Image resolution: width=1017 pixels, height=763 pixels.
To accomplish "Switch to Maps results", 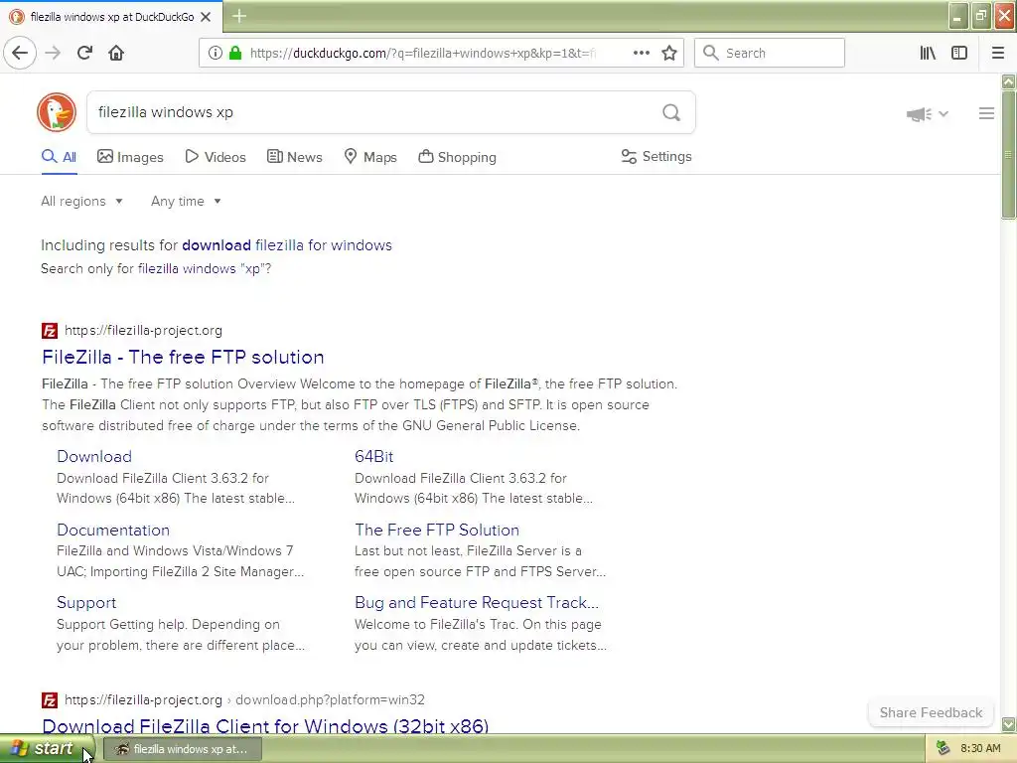I will click(x=370, y=157).
